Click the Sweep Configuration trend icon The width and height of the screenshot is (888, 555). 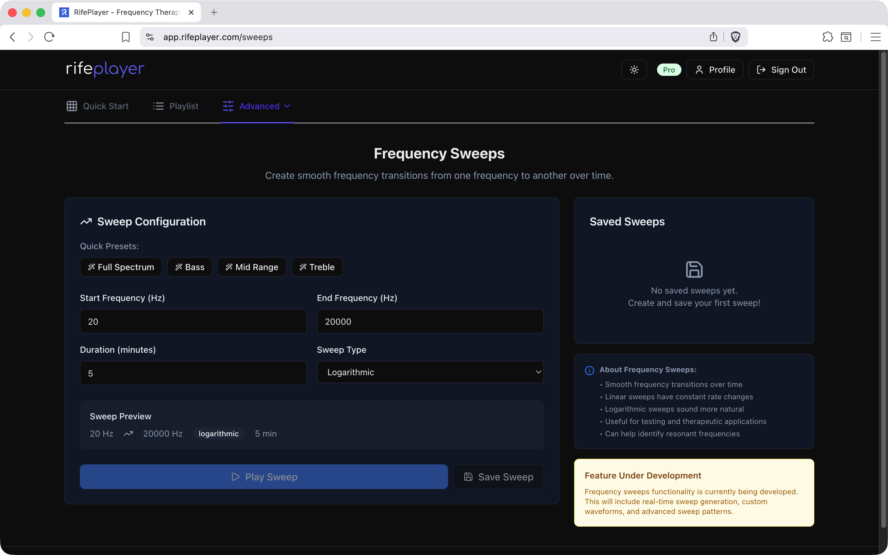pyautogui.click(x=86, y=222)
